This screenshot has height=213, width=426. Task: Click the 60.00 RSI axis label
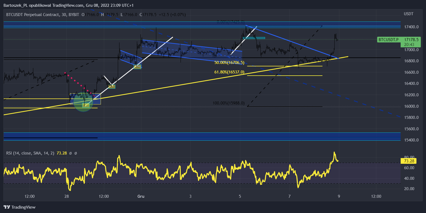pyautogui.click(x=409, y=168)
